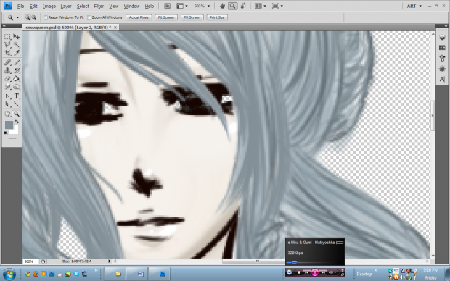The height and width of the screenshot is (281, 450).
Task: Select the Paint Bucket tool
Action: tap(17, 78)
